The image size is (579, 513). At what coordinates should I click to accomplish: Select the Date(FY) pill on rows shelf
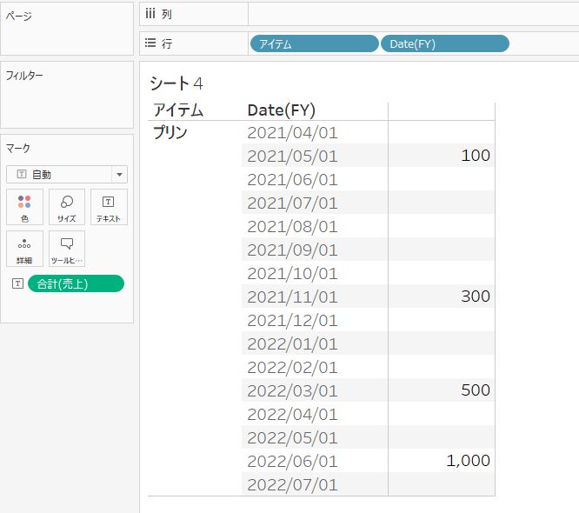(444, 43)
